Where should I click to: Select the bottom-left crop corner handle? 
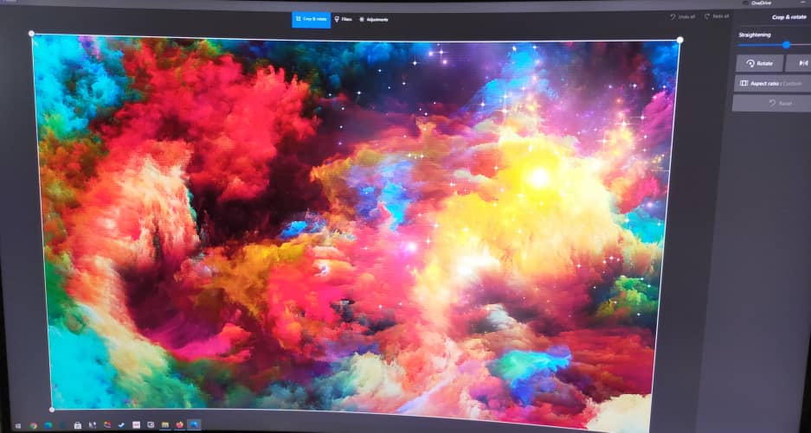(51, 410)
